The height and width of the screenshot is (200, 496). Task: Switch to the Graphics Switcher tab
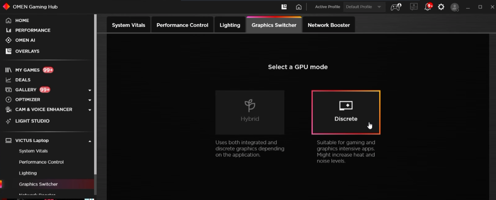[x=274, y=25]
